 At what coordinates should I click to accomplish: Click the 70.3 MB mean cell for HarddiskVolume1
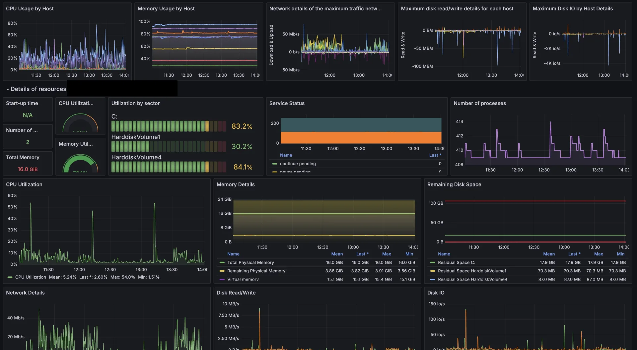[x=546, y=271]
